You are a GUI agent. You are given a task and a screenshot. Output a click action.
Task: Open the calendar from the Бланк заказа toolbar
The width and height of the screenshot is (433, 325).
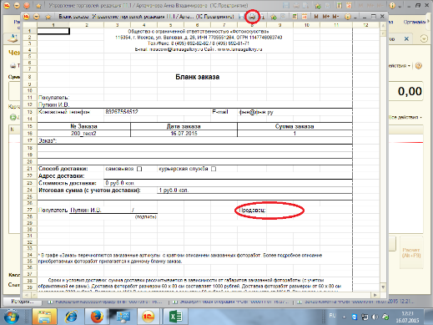(x=305, y=17)
